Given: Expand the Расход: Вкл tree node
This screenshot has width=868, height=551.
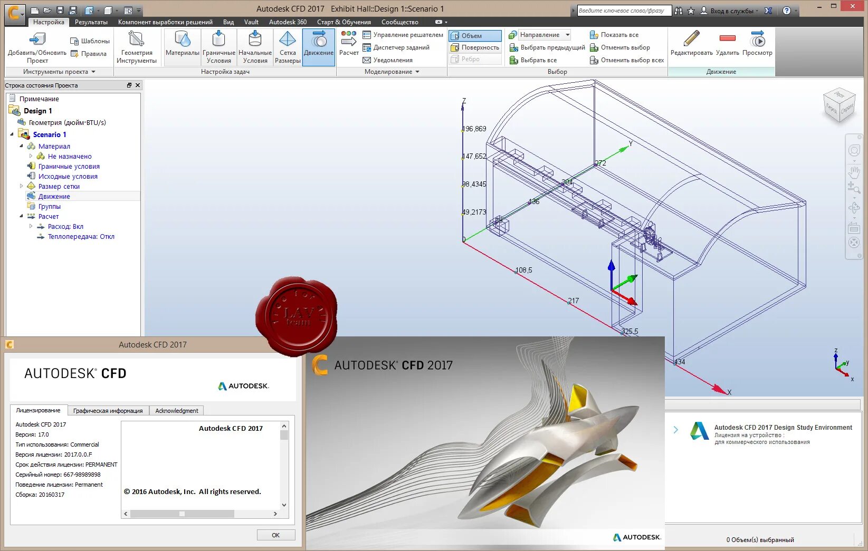Looking at the screenshot, I should point(31,226).
